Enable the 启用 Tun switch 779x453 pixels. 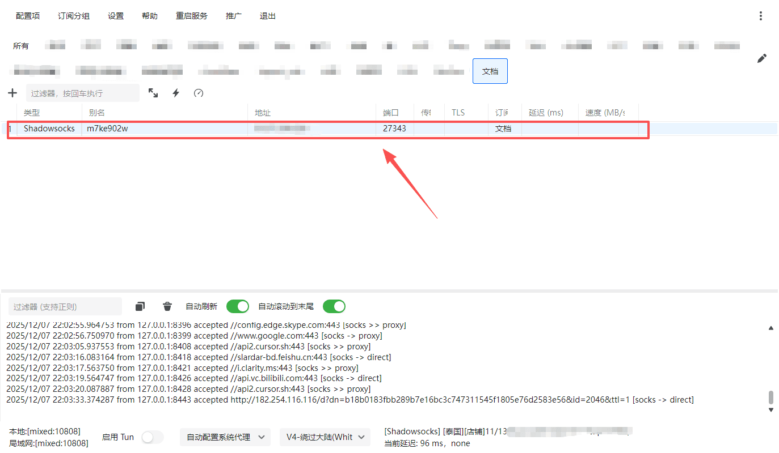click(x=152, y=437)
